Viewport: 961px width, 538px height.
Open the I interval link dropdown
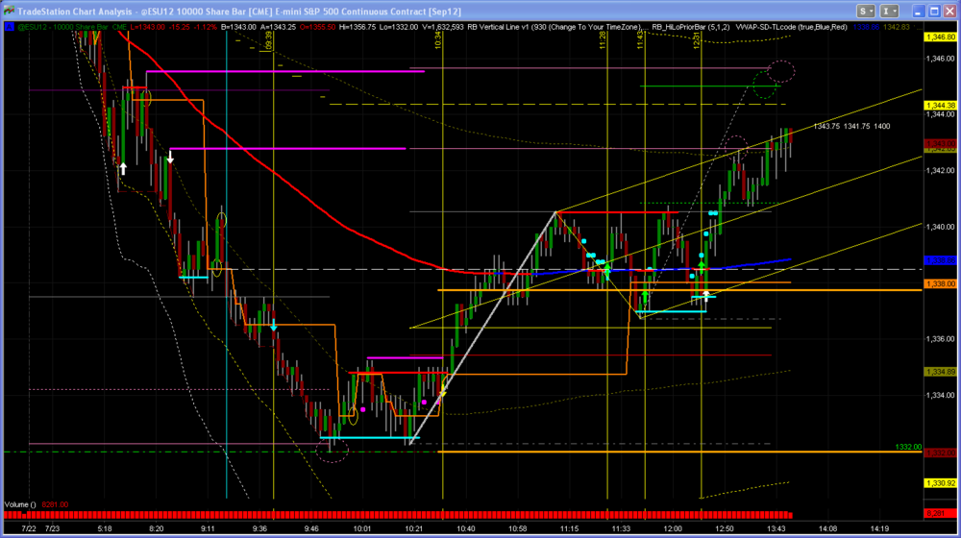pos(889,11)
